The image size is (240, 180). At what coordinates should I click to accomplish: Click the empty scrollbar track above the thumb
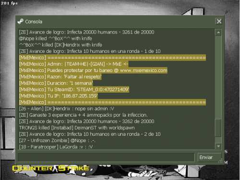(x=218, y=77)
